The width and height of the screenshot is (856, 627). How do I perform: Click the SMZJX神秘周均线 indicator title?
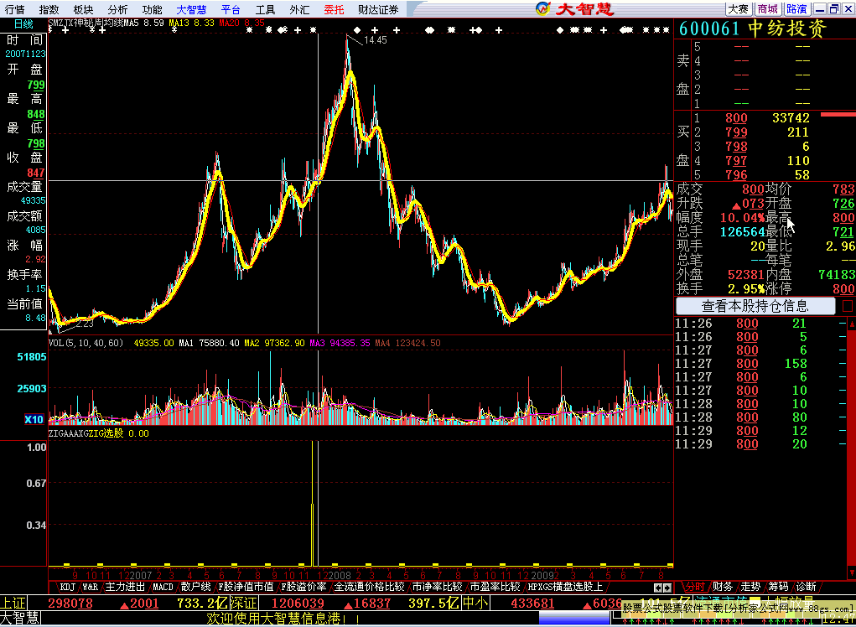(86, 23)
